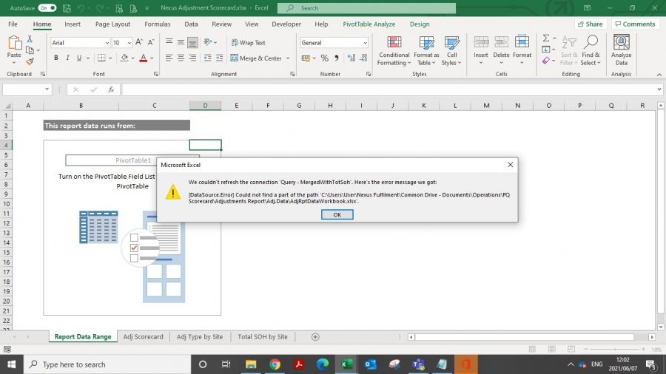This screenshot has height=374, width=666.
Task: Adjust the zoom slider in status bar
Action: pyautogui.click(x=615, y=349)
